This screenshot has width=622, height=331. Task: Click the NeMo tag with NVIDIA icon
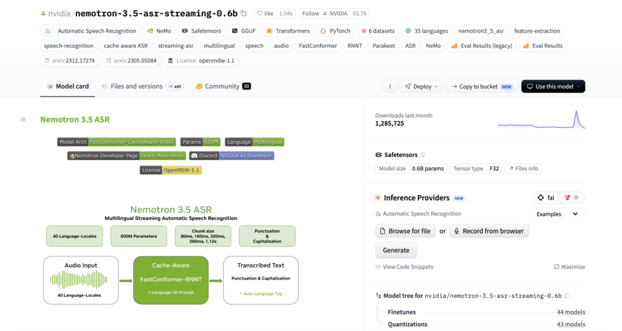coord(159,31)
